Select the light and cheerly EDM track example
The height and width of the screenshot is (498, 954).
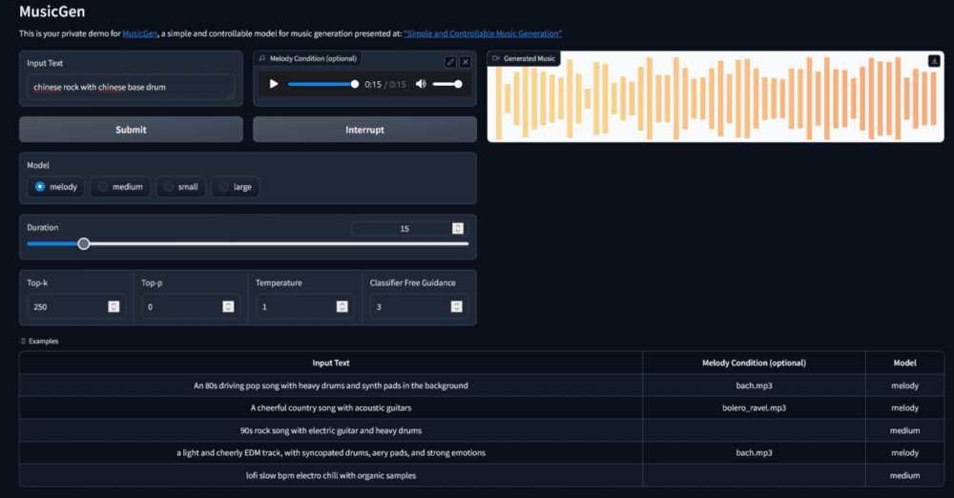coord(331,453)
